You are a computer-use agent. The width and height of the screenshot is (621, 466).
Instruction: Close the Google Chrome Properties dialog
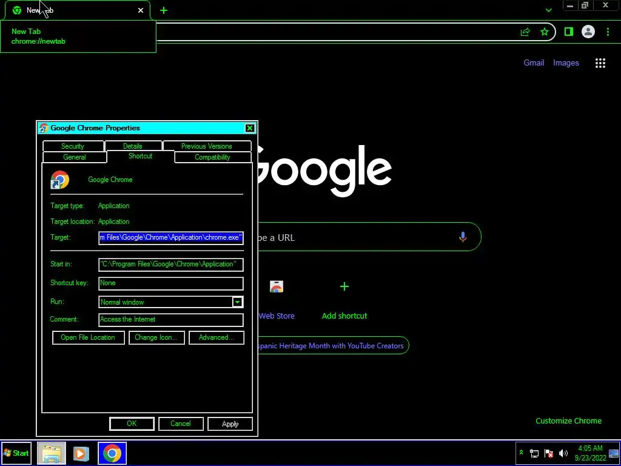click(x=249, y=128)
